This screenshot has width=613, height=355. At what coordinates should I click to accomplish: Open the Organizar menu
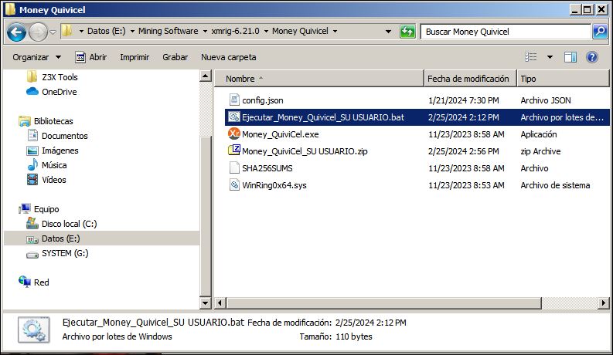(x=37, y=57)
